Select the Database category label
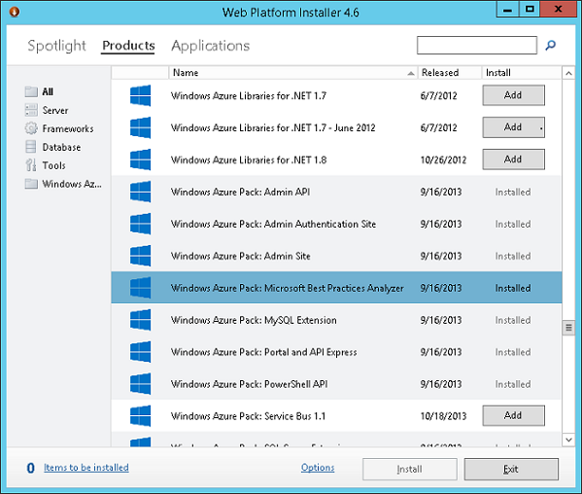 (61, 147)
